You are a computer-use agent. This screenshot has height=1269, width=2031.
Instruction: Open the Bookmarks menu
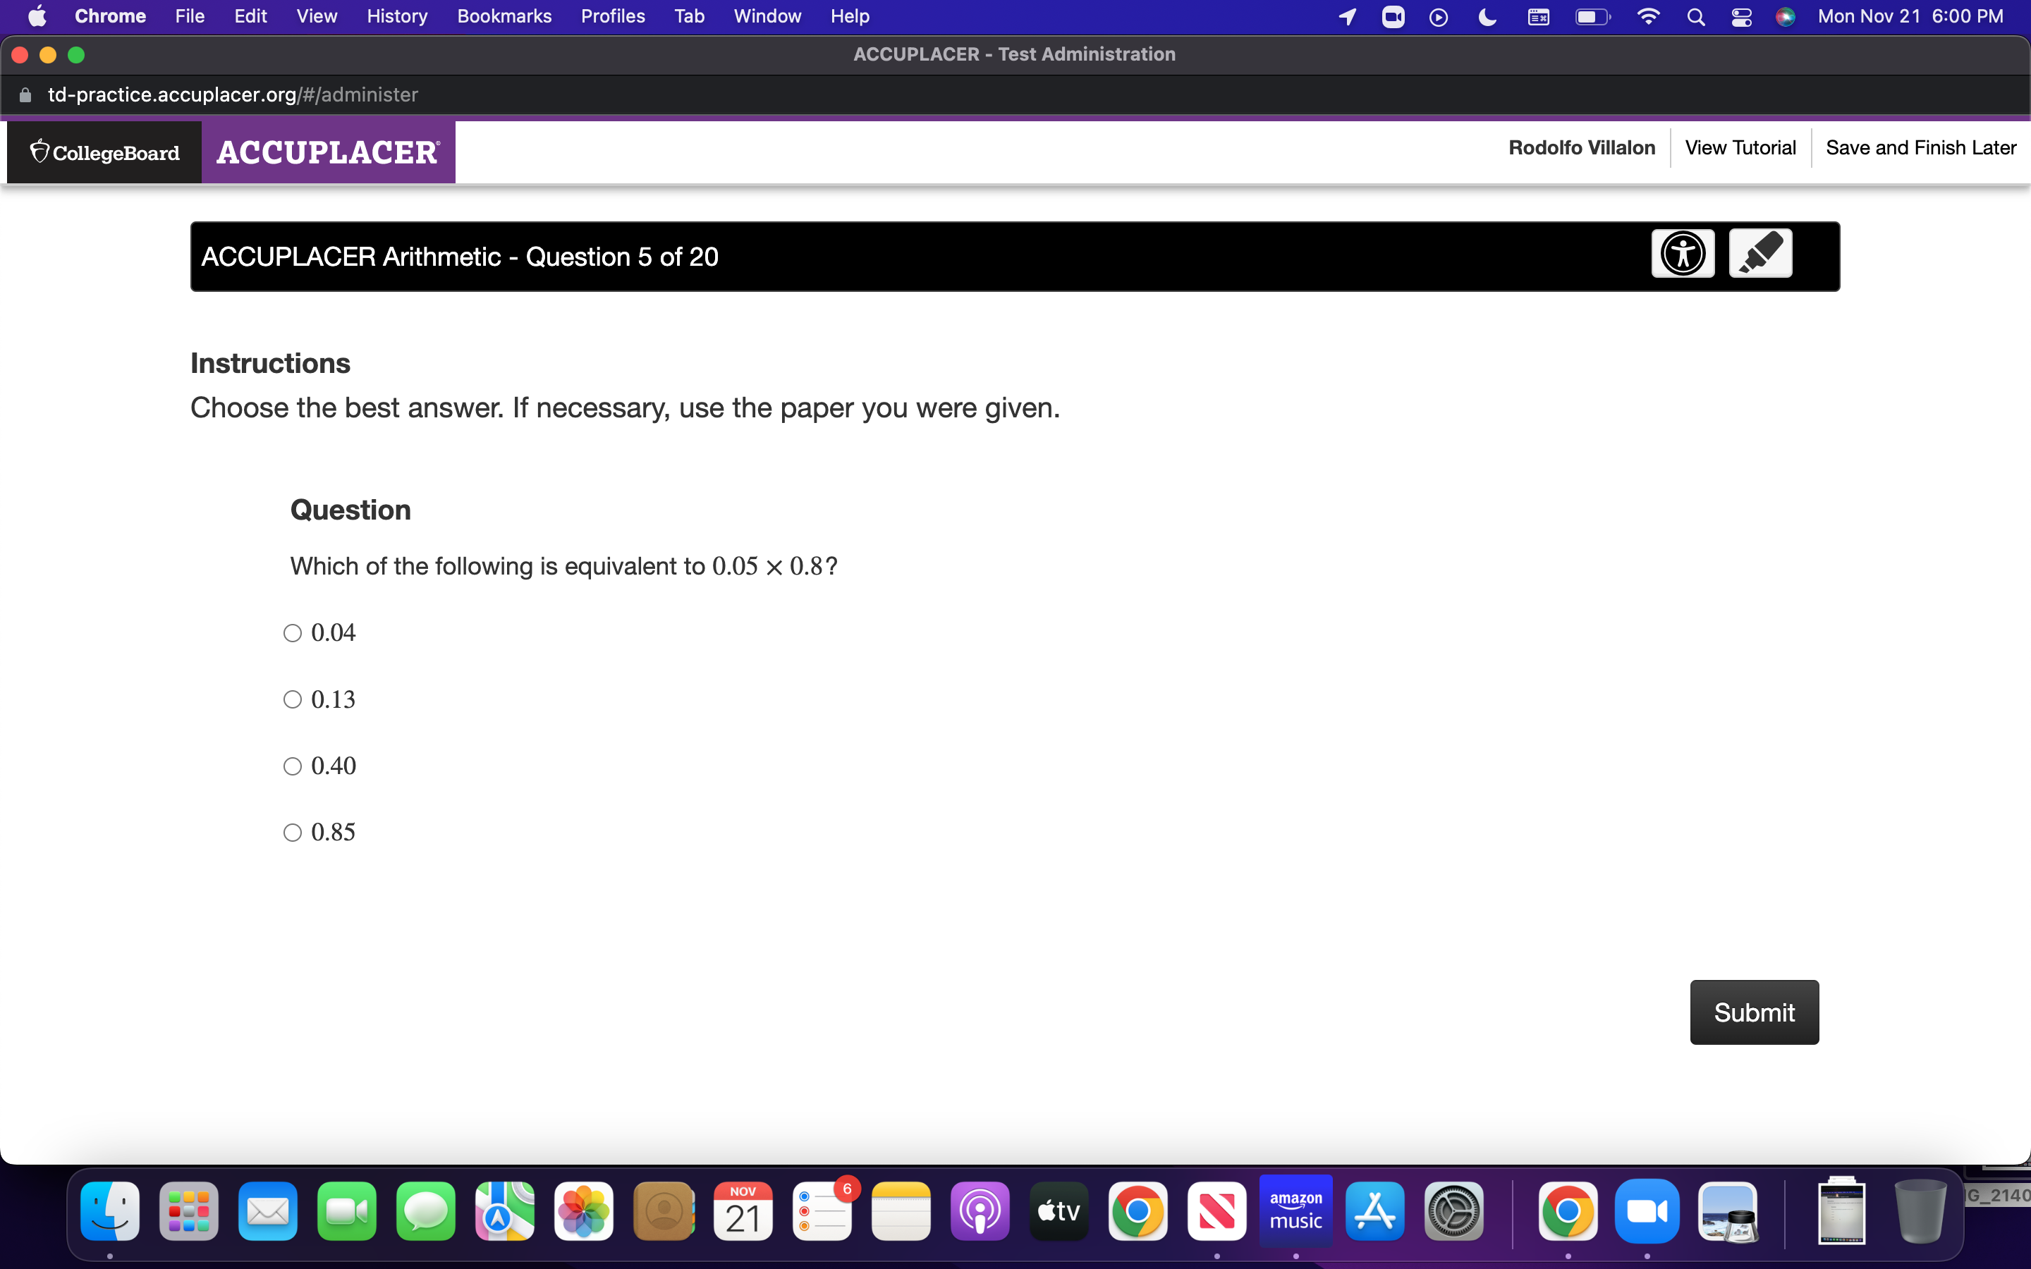pos(504,16)
